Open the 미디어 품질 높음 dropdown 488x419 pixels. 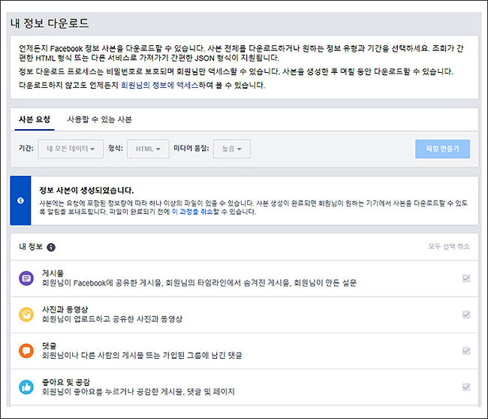[x=232, y=149]
